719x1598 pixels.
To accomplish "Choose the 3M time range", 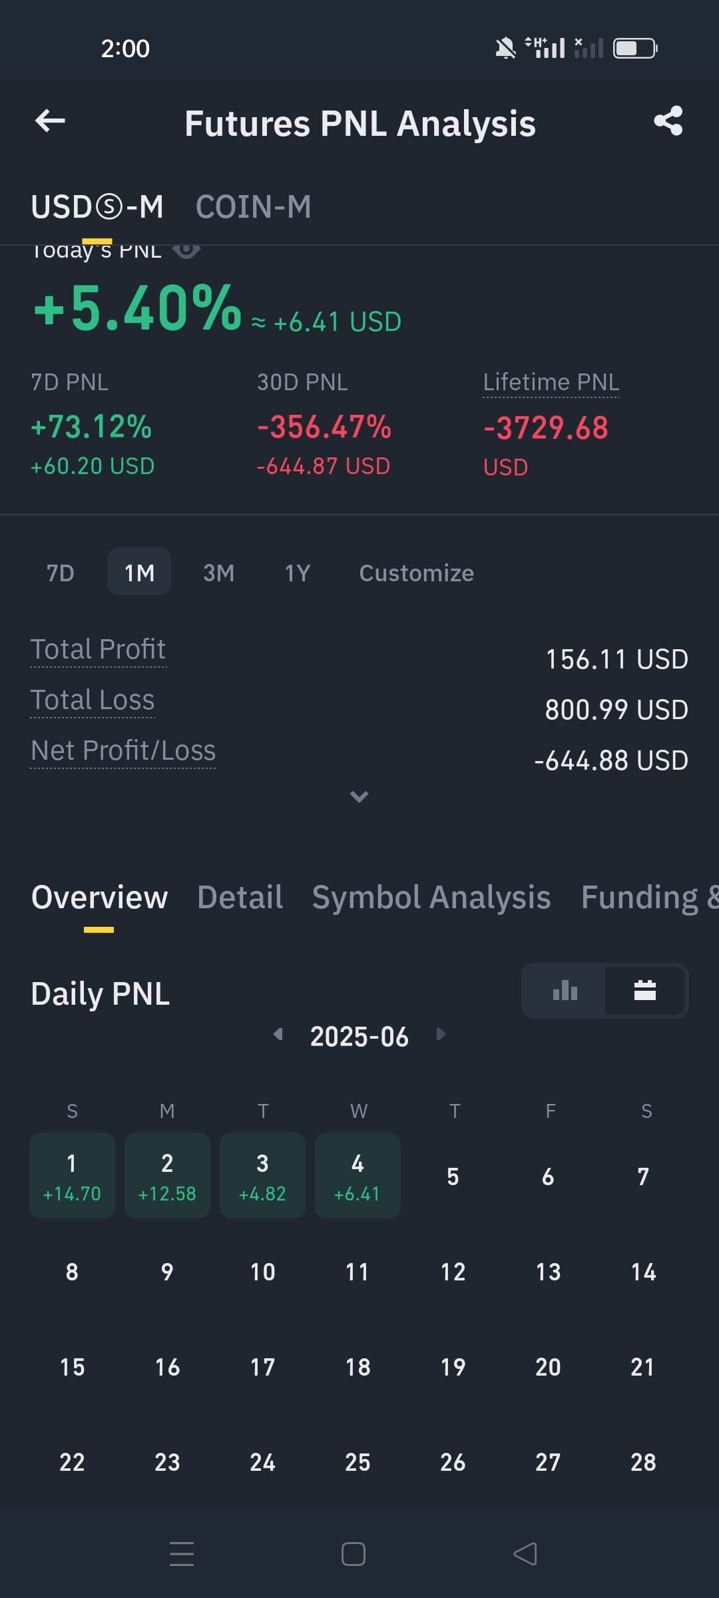I will [218, 573].
